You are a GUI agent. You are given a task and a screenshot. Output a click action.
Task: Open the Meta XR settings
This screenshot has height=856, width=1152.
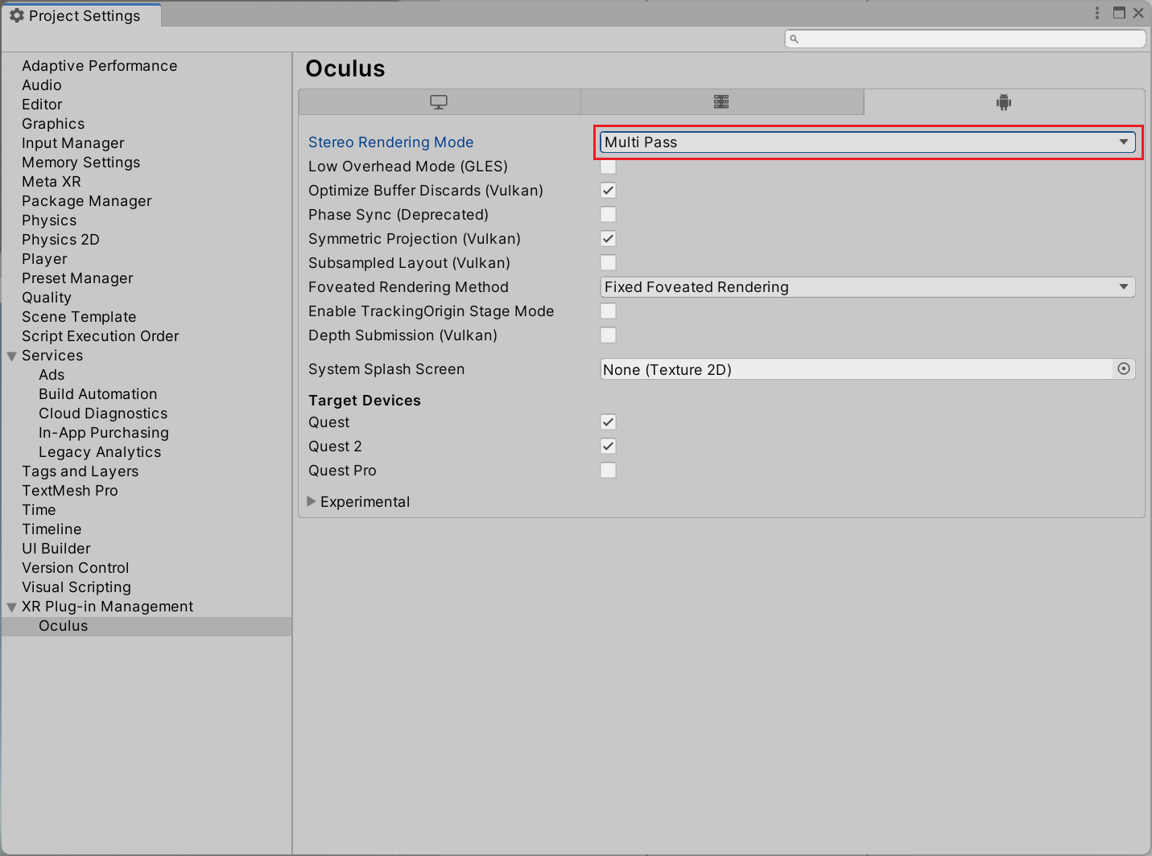click(x=52, y=182)
